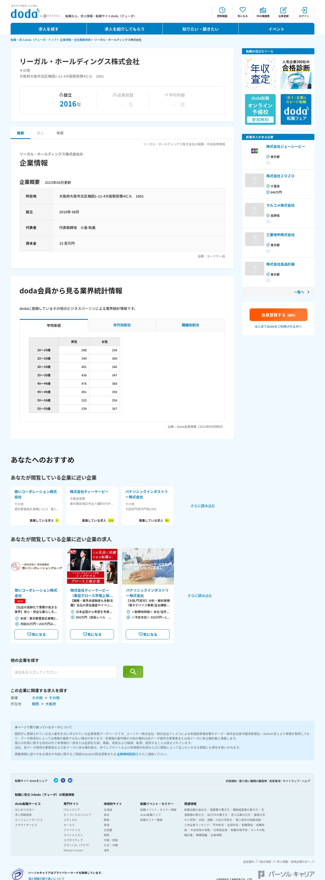
Task: Open マルコメ株式会社 company link
Action: [280, 205]
